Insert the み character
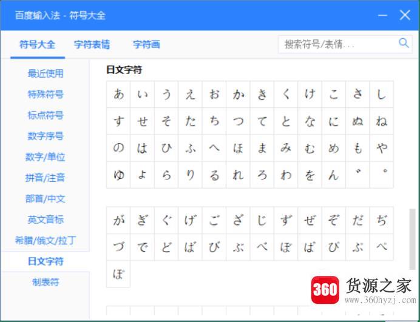Screen dimensions: 420x322 pos(286,148)
